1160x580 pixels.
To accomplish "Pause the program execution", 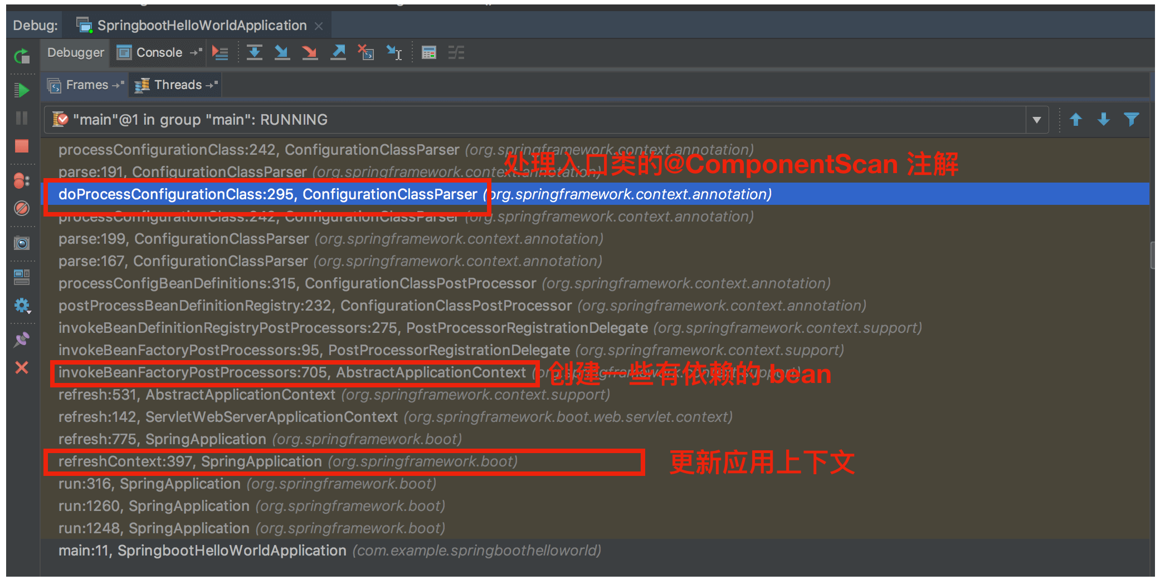I will (x=22, y=118).
